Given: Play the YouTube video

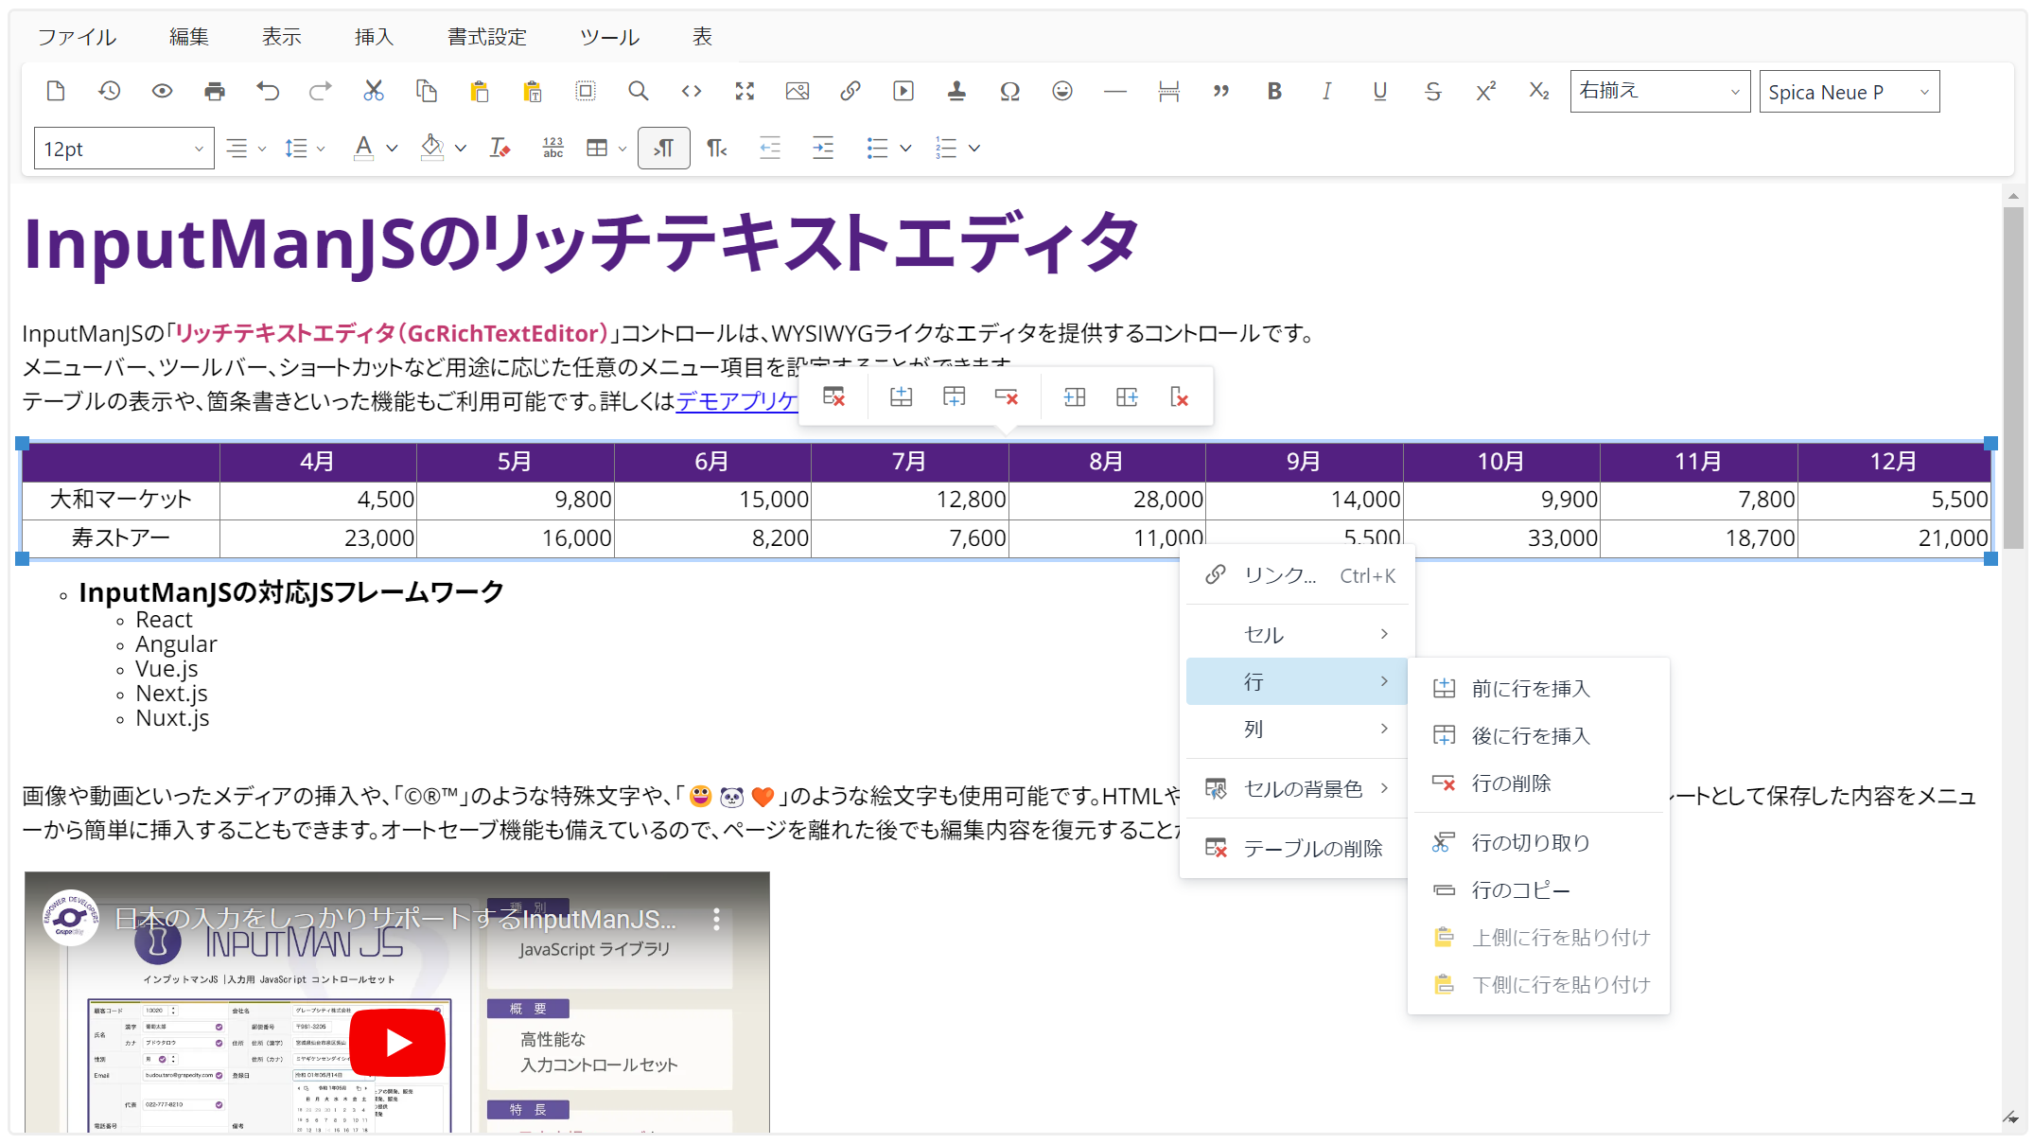Looking at the screenshot, I should (397, 1043).
